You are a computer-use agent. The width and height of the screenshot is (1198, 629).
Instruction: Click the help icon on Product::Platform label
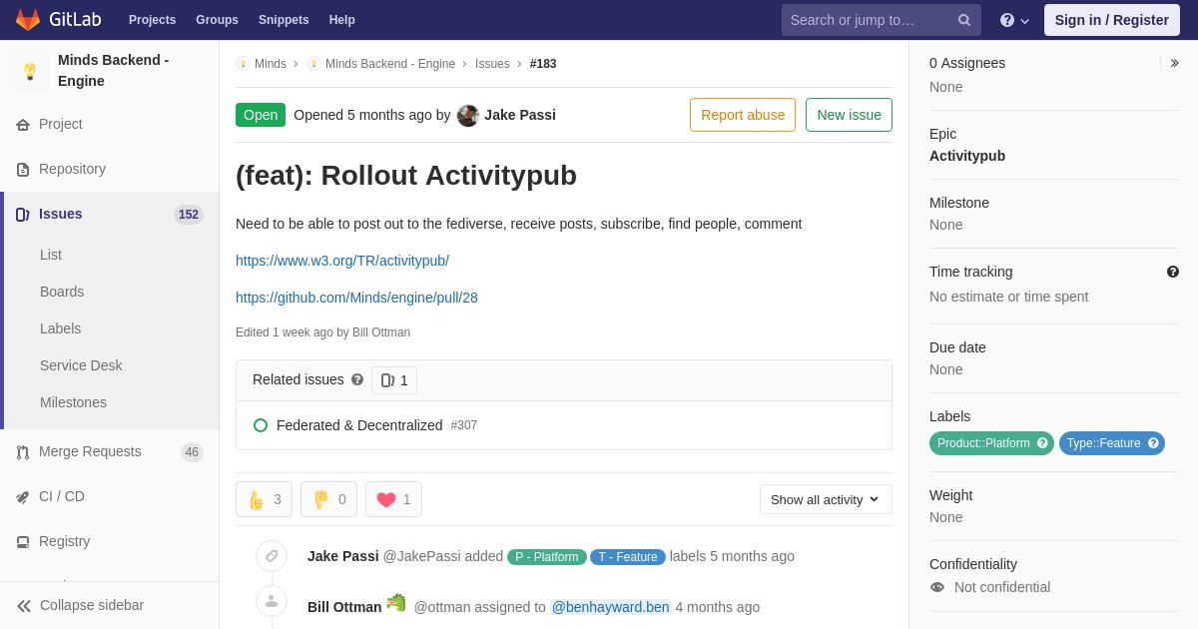pyautogui.click(x=1042, y=443)
